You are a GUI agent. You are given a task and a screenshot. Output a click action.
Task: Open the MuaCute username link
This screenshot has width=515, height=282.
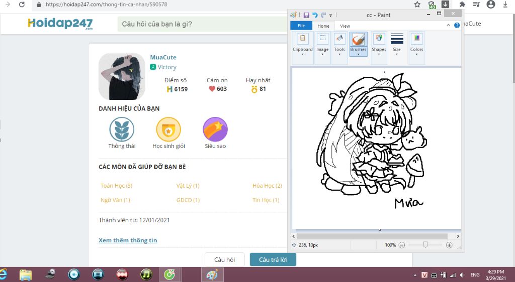pyautogui.click(x=163, y=57)
